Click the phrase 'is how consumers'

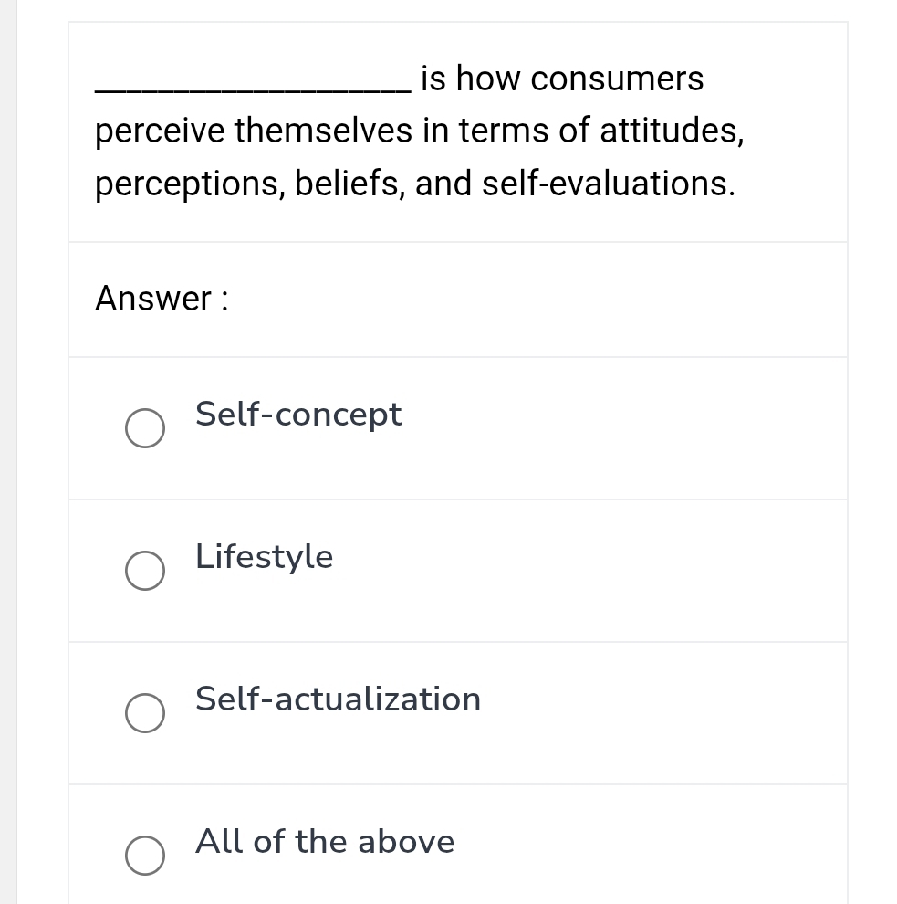click(x=562, y=79)
